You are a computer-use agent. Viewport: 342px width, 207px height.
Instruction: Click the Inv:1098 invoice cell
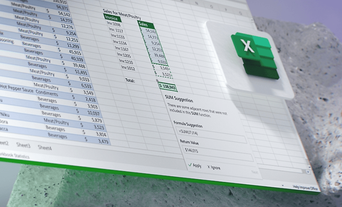(114, 23)
